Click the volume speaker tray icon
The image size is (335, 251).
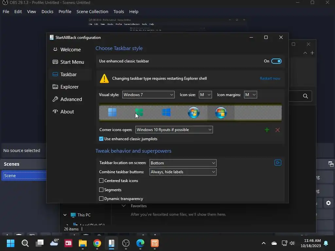tap(292, 243)
